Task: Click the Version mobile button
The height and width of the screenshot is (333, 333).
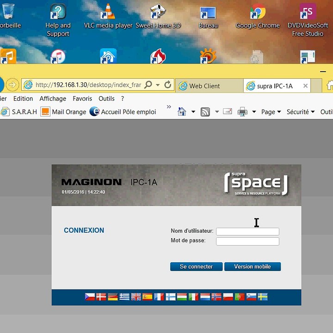Action: pos(253,266)
